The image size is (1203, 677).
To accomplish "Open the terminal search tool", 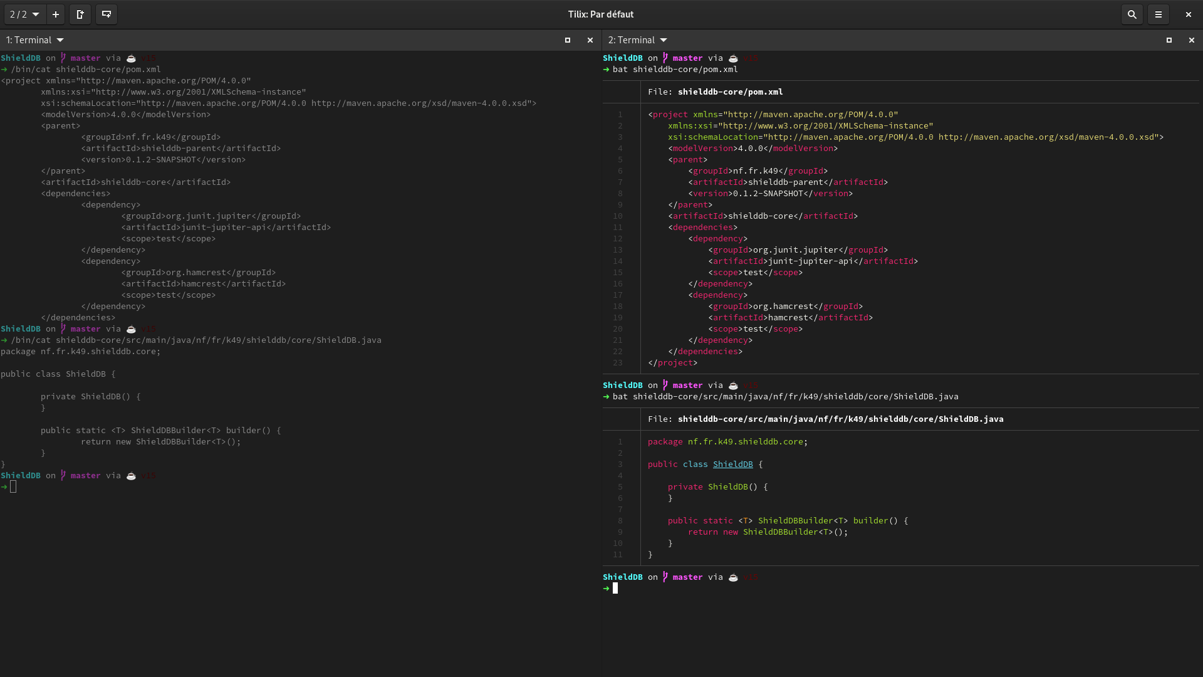I will click(x=1132, y=14).
